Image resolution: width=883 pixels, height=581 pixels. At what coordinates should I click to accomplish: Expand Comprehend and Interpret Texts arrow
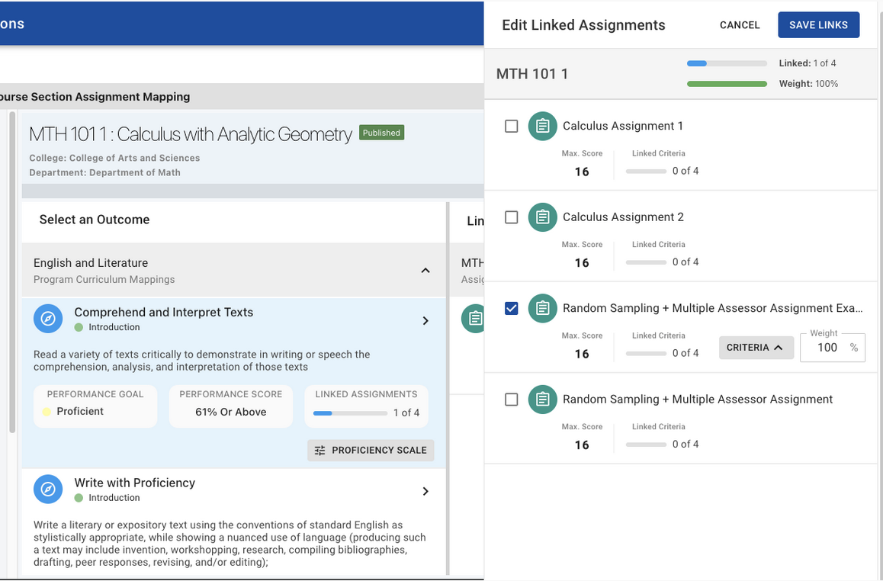pos(425,321)
